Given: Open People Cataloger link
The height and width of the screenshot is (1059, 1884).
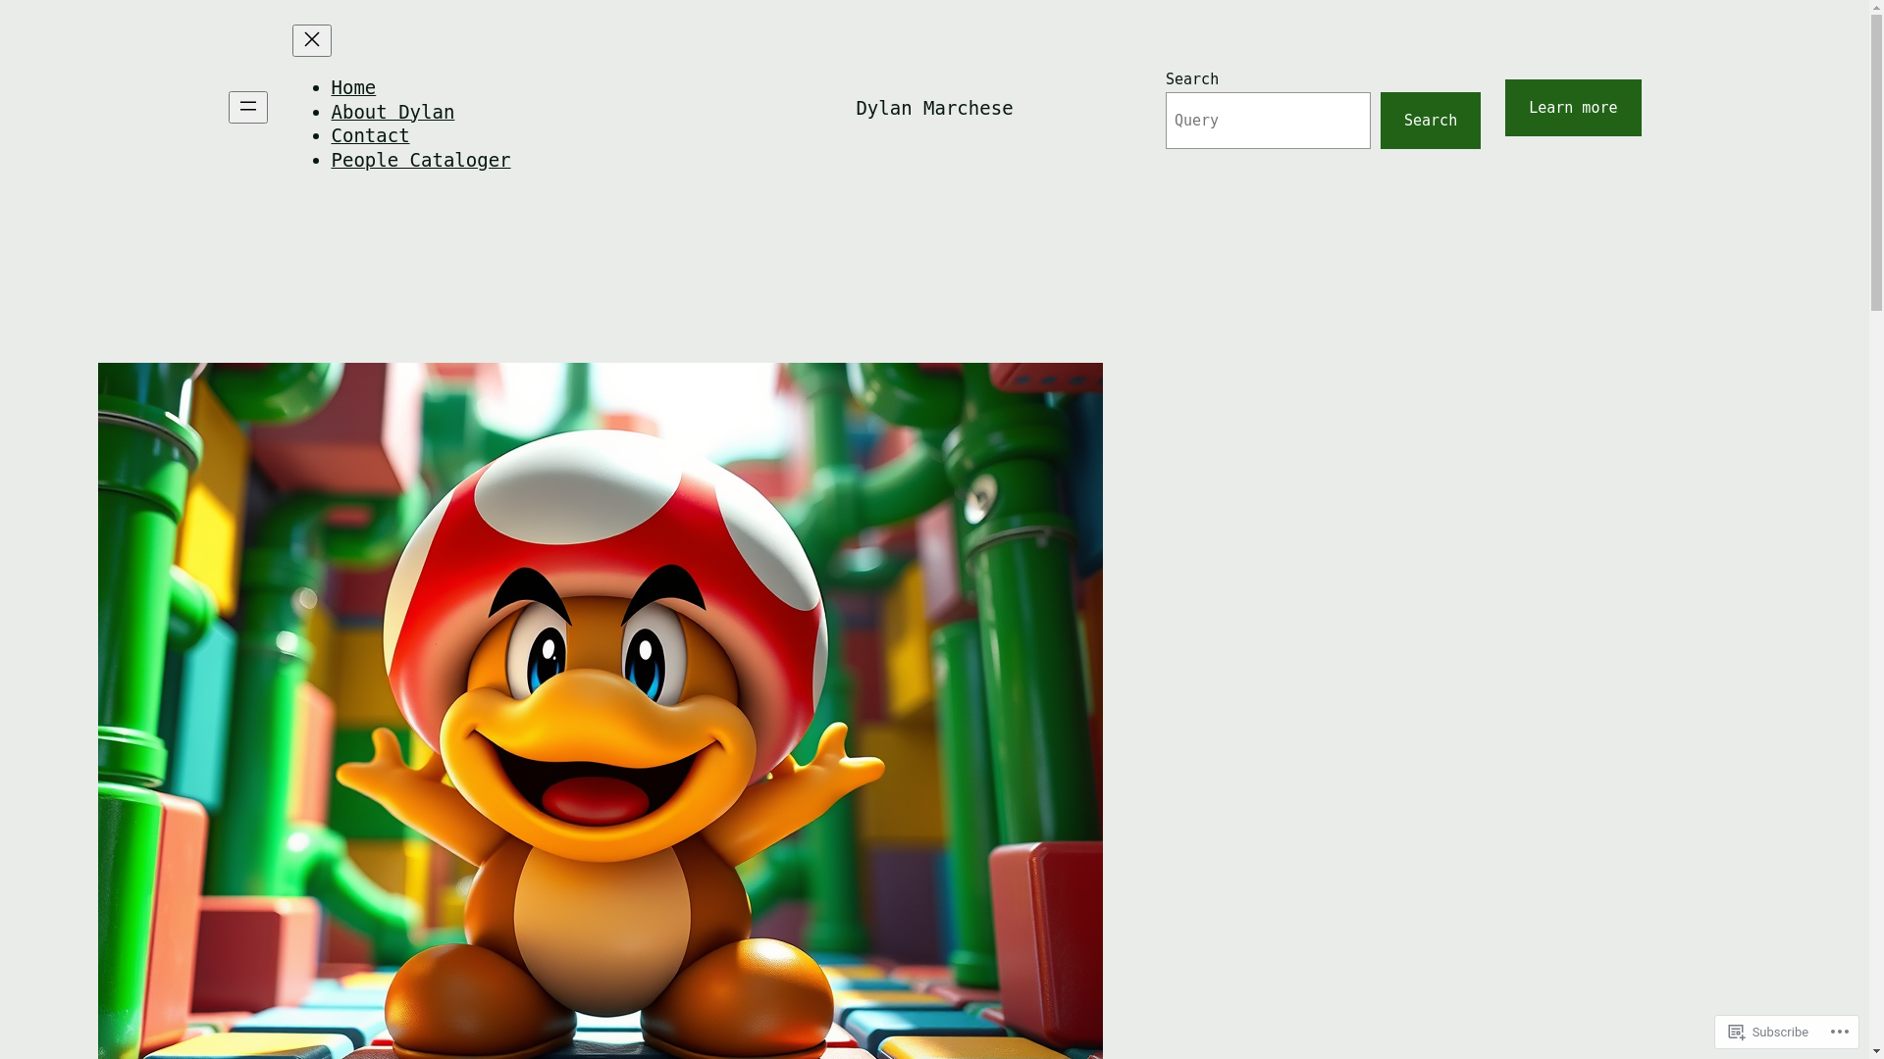Looking at the screenshot, I should tap(421, 160).
